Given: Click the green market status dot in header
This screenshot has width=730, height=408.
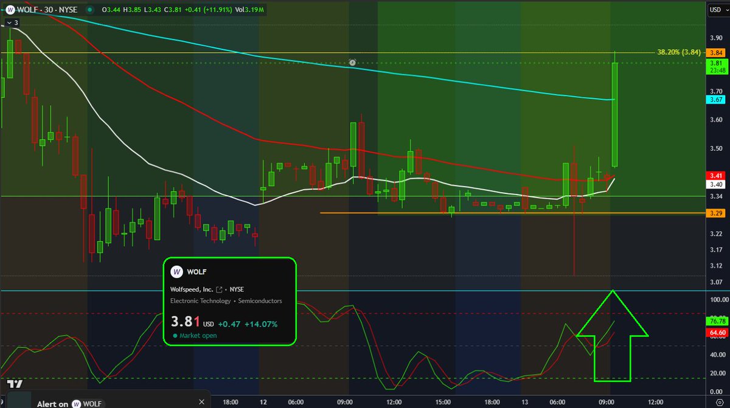Looking at the screenshot, I should (90, 10).
